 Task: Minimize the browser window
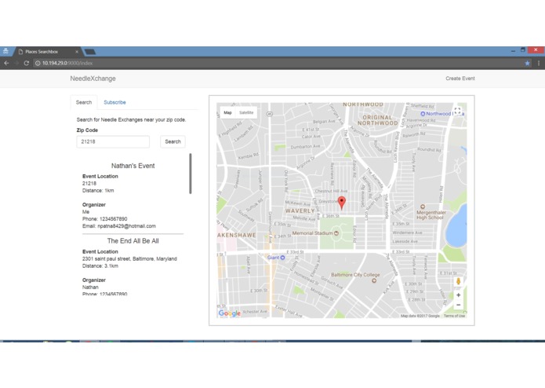[x=513, y=51]
